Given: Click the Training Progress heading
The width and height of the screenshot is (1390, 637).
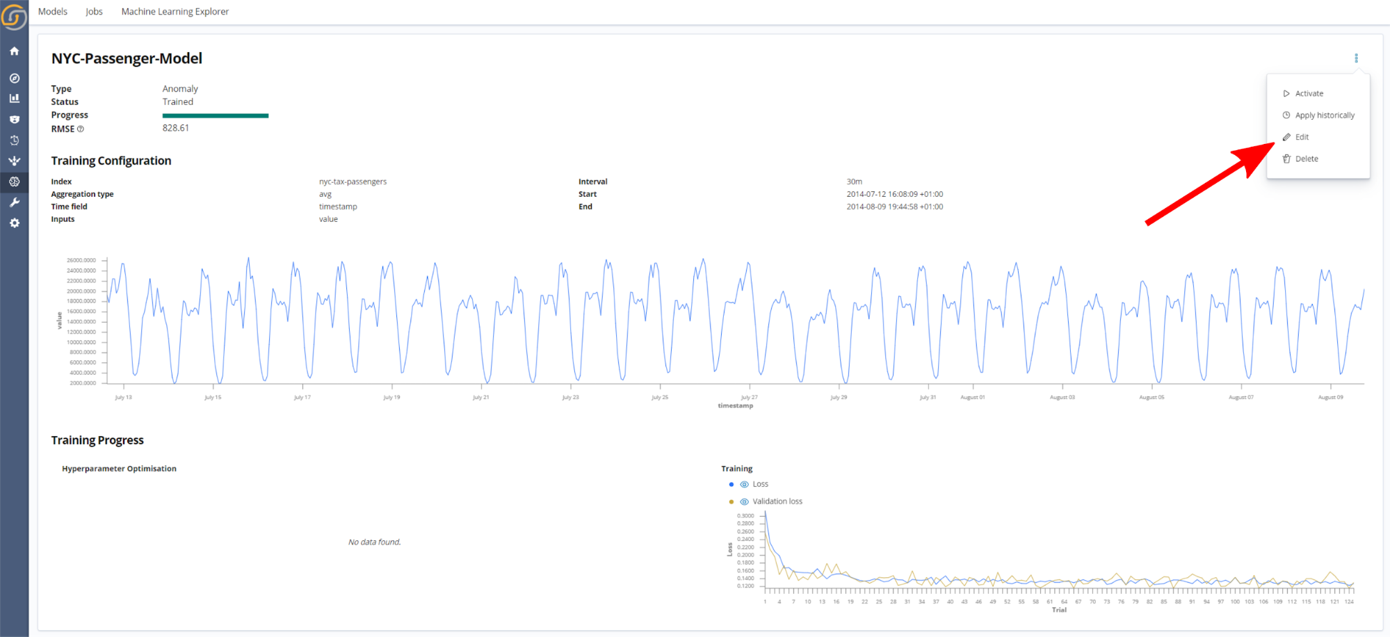Looking at the screenshot, I should coord(97,440).
